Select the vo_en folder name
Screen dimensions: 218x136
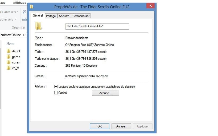tap(16, 62)
